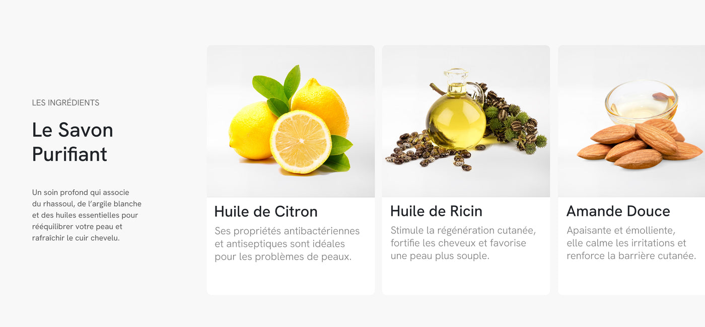This screenshot has width=705, height=327.
Task: Click the antibacterial properties description text
Action: point(287,244)
